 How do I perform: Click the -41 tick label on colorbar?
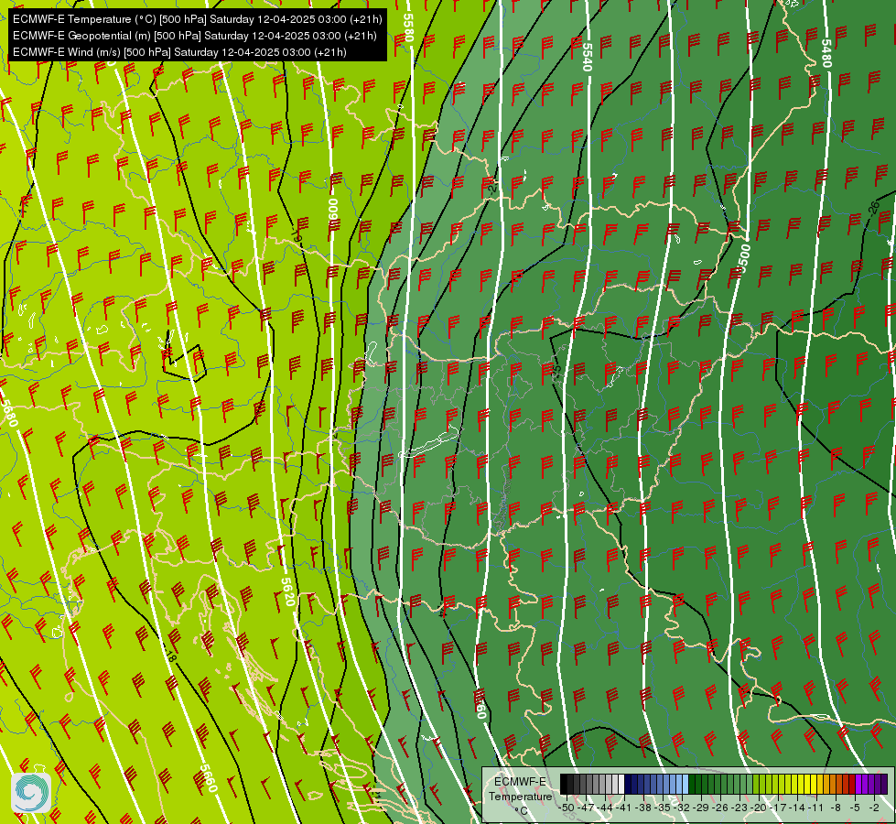624,808
